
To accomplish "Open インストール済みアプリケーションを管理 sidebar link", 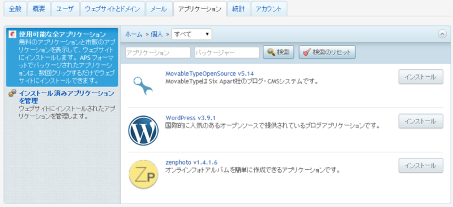I will (66, 97).
